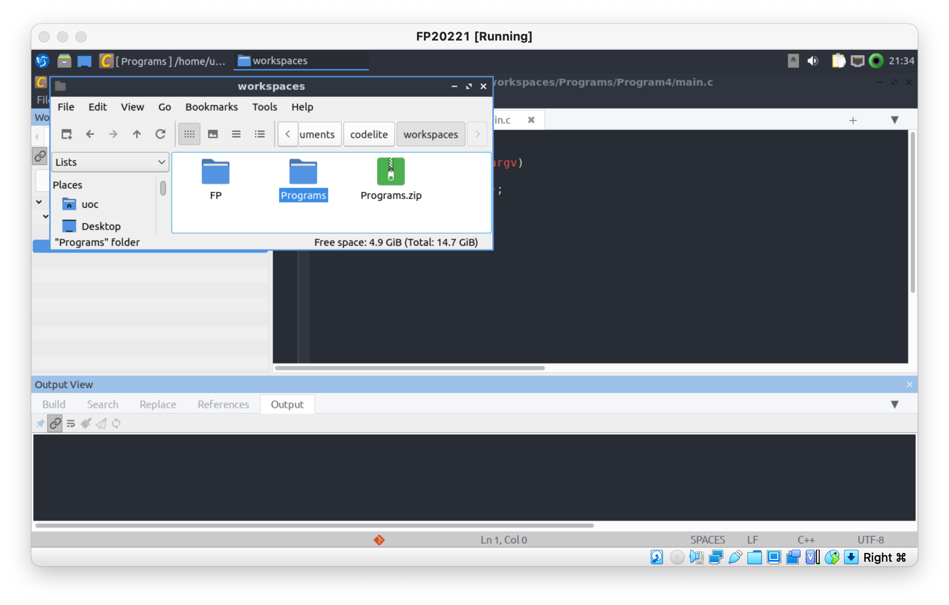The height and width of the screenshot is (605, 949).
Task: Toggle word wrap in Output view toolbar
Action: (70, 423)
